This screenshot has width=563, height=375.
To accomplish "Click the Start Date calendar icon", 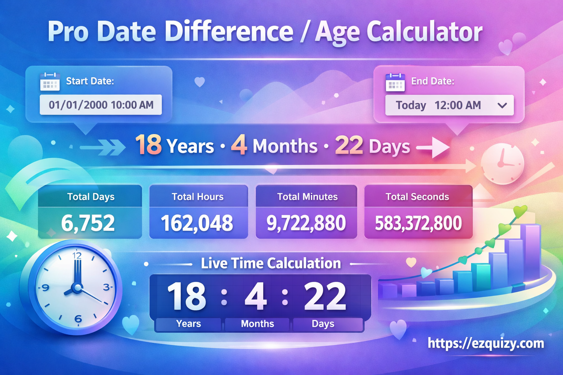I will tap(50, 81).
